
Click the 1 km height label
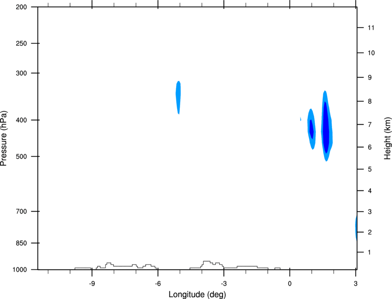[x=369, y=253]
